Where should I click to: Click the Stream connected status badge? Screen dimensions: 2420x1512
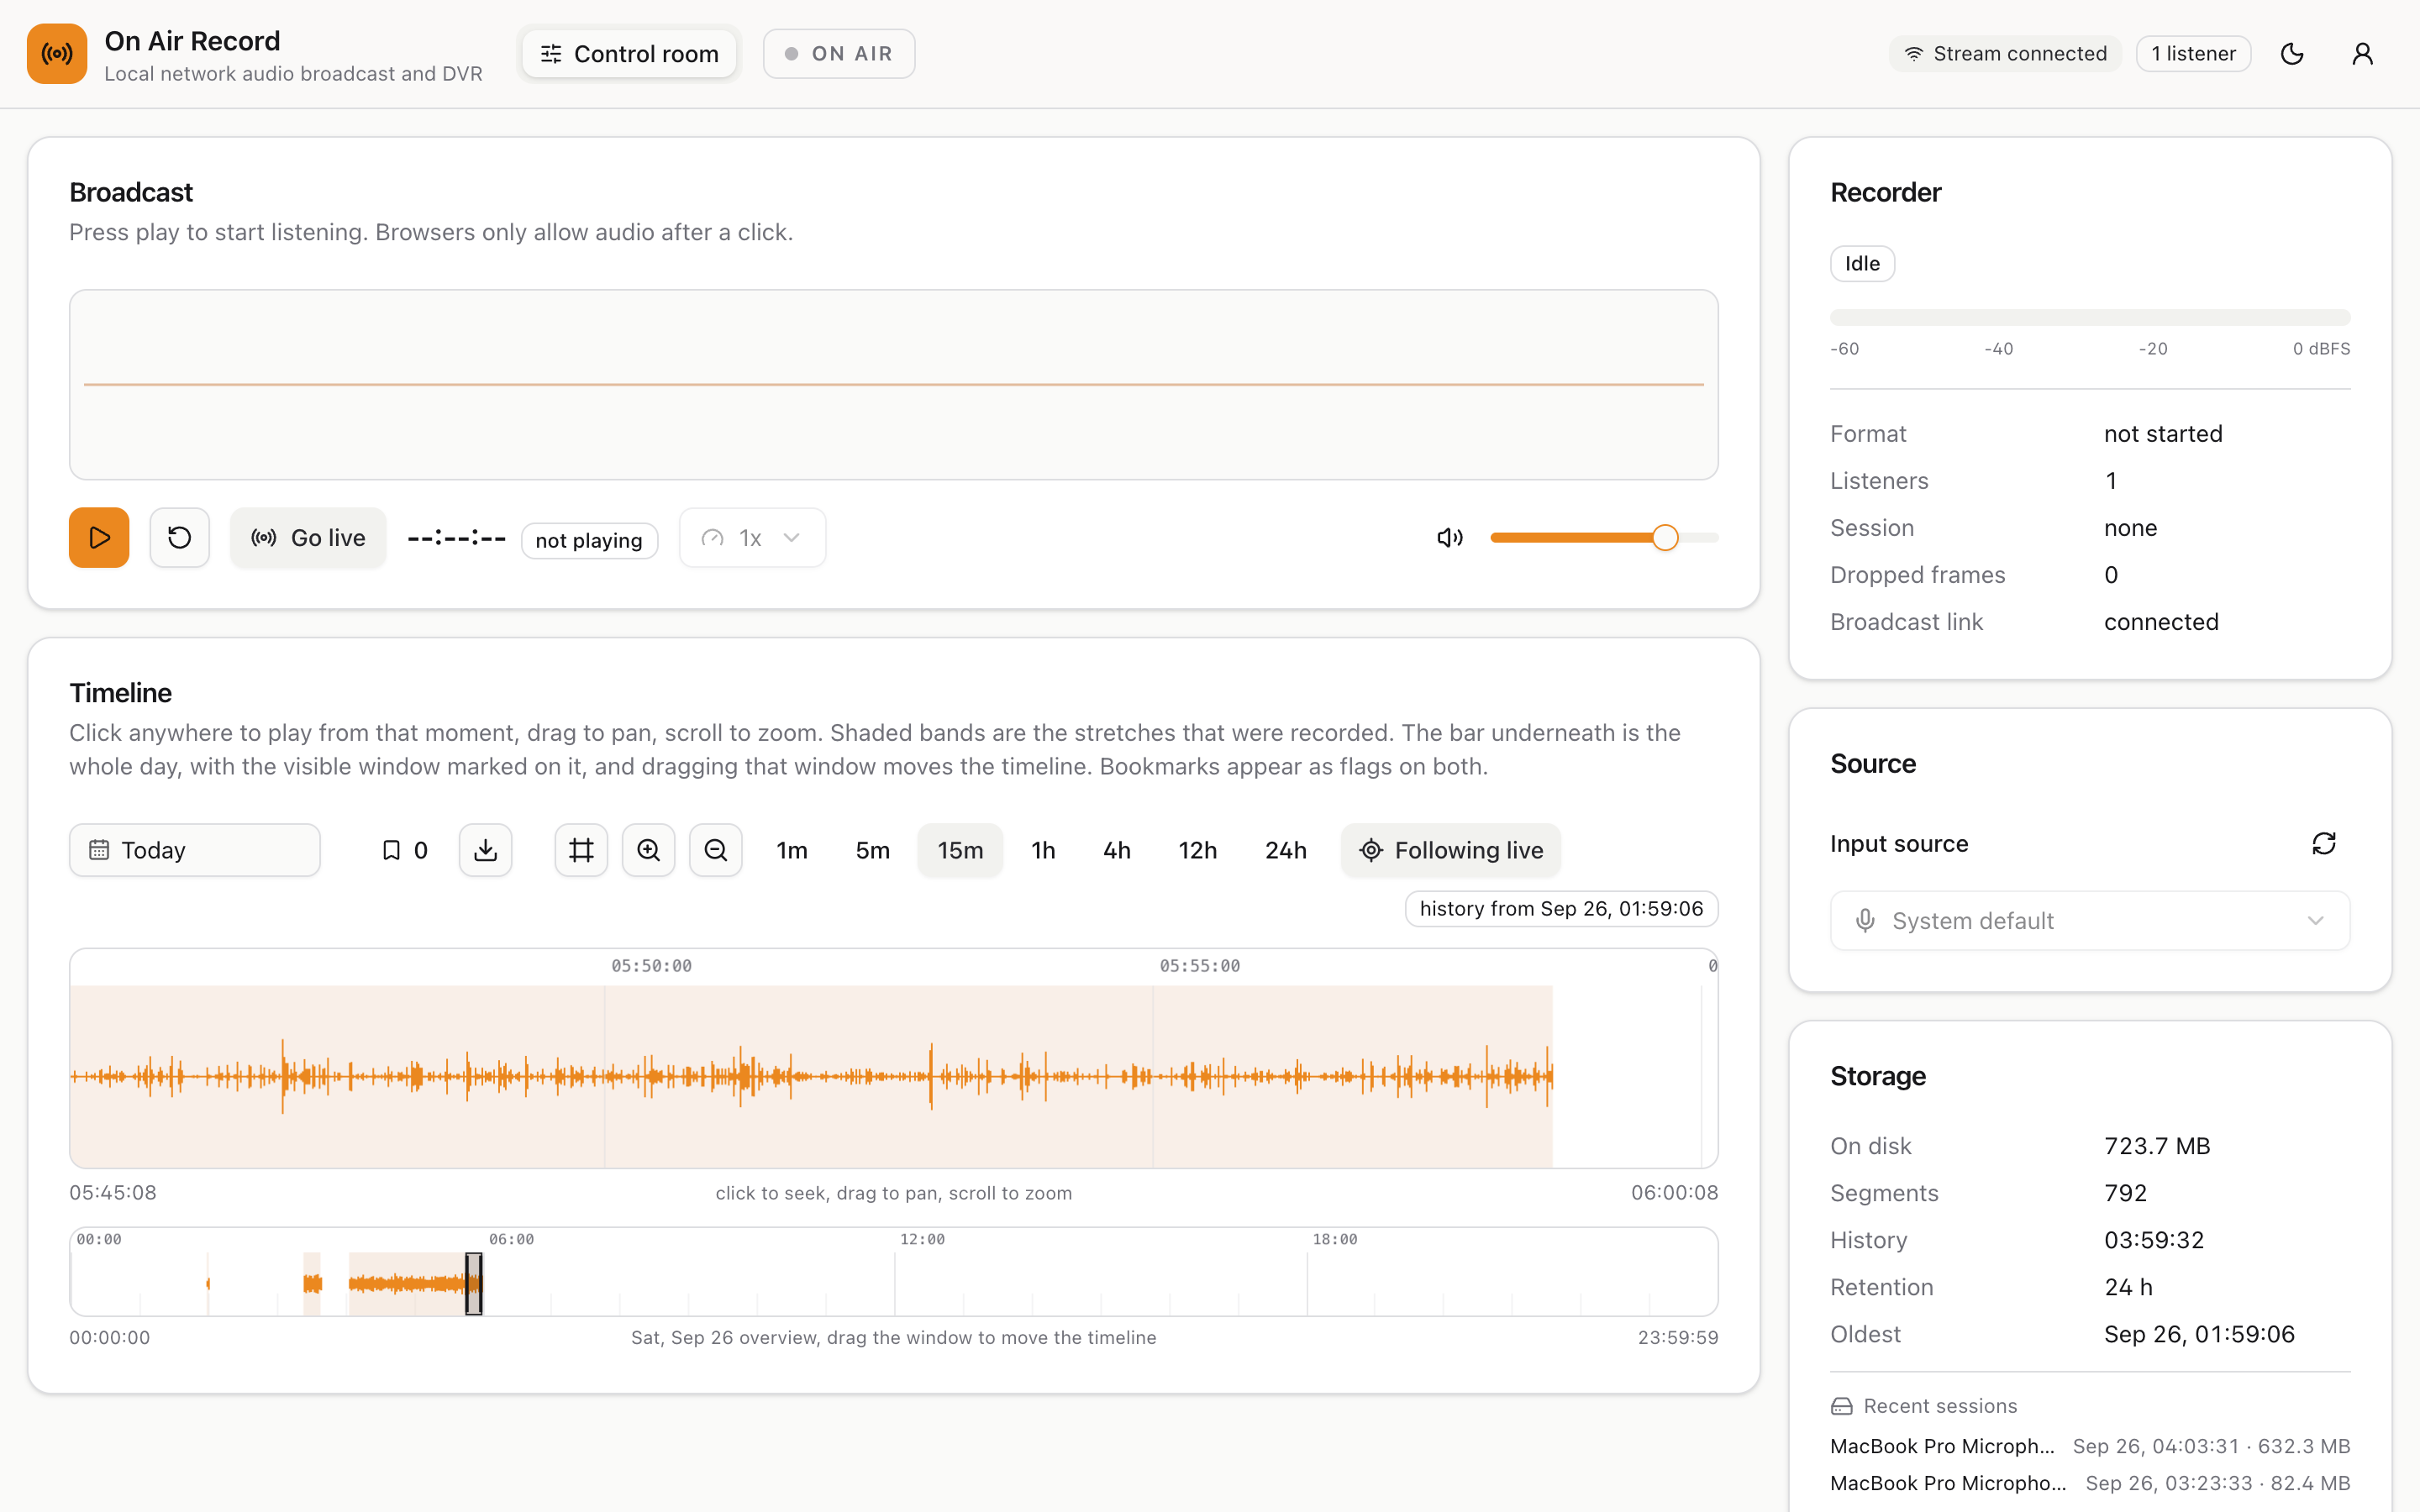point(2005,54)
